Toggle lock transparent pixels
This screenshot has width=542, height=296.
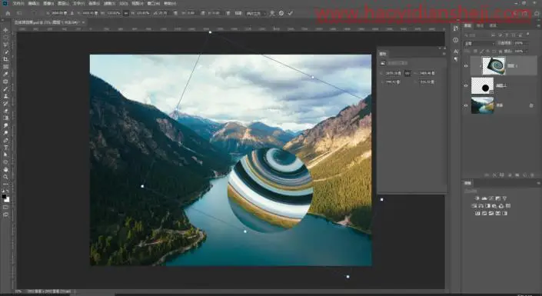coord(475,51)
